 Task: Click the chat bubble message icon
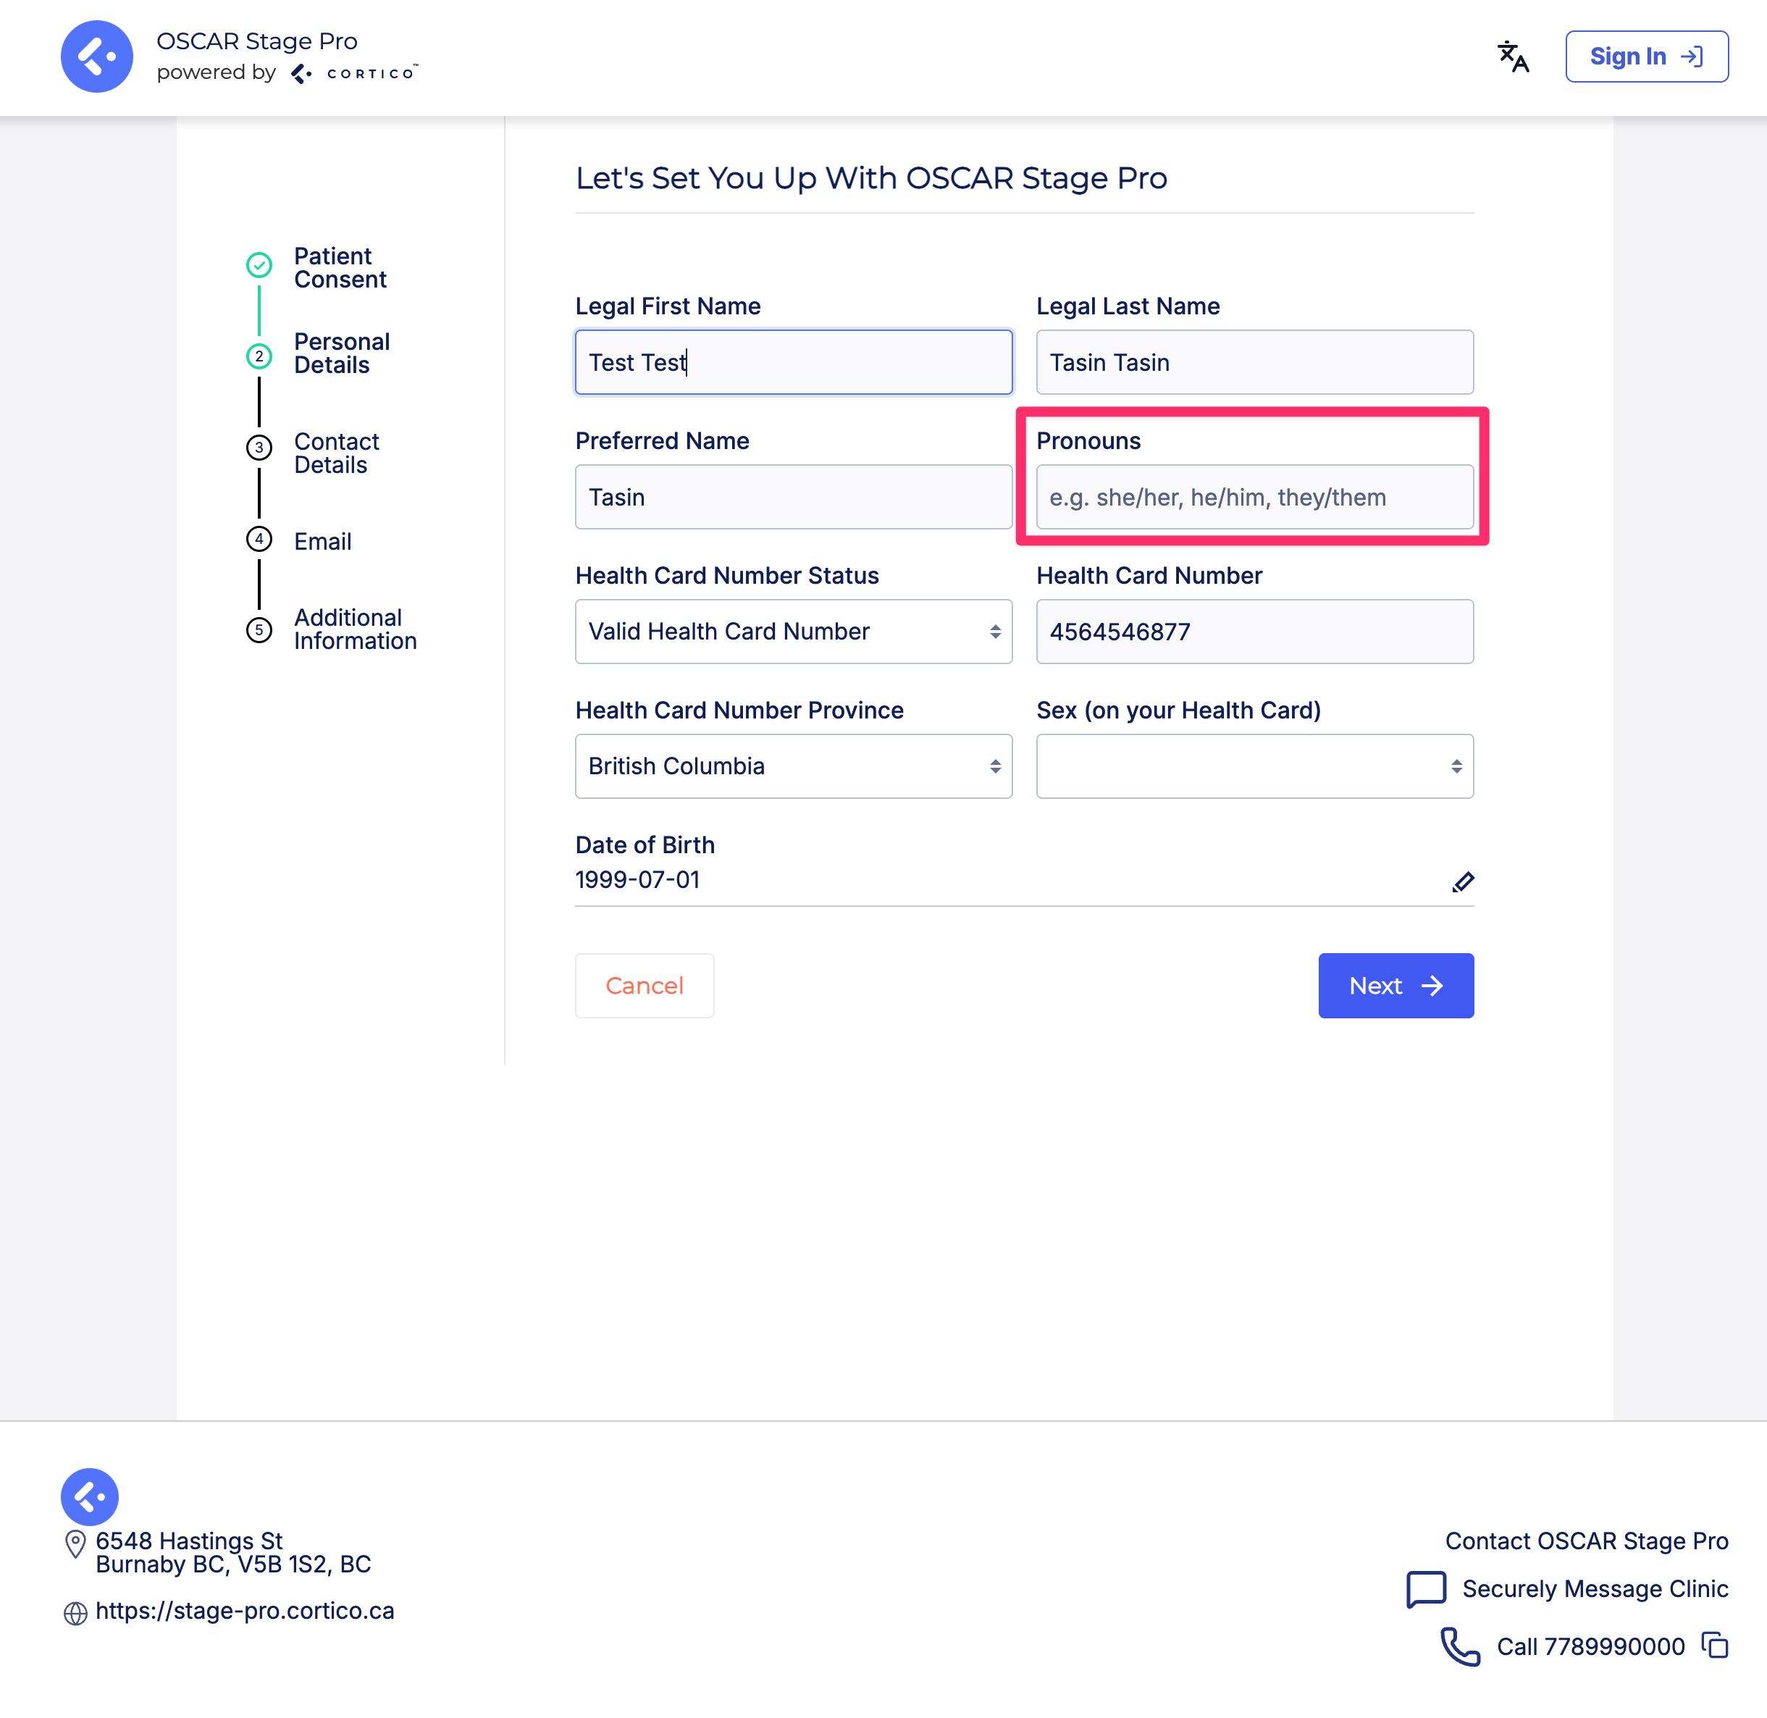(1426, 1589)
